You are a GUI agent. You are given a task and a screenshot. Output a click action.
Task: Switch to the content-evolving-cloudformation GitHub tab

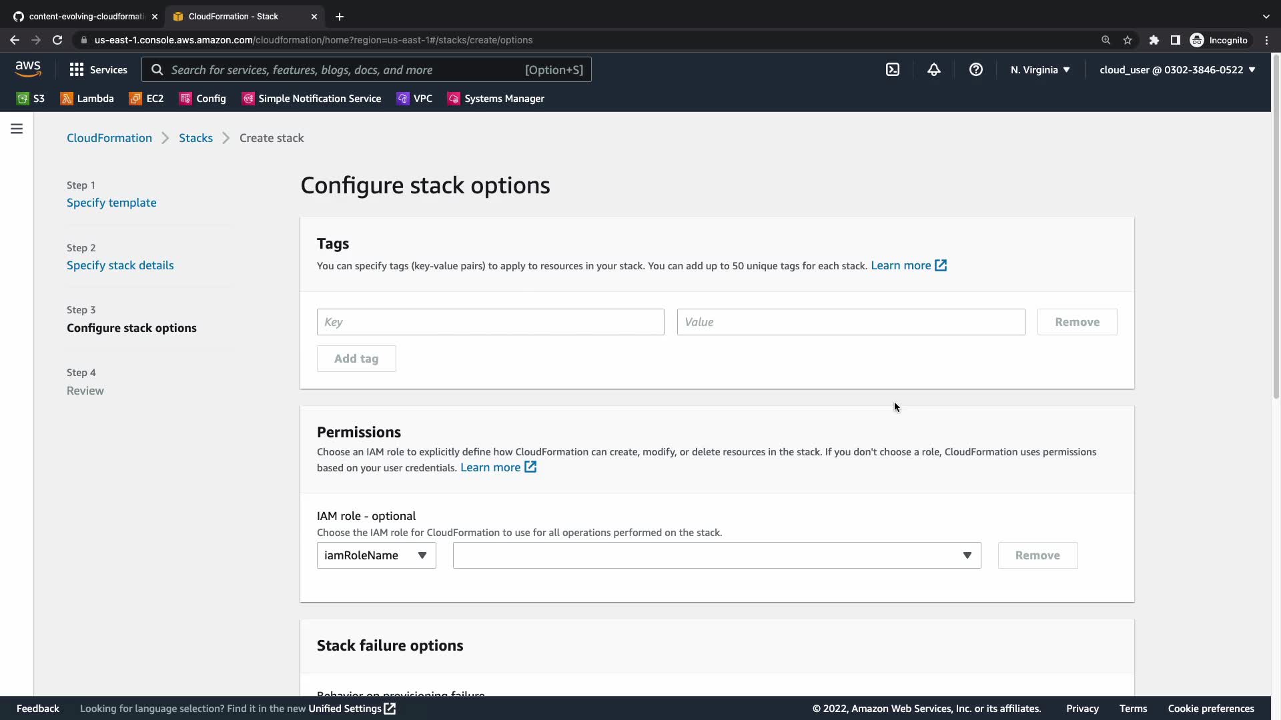[x=85, y=16]
